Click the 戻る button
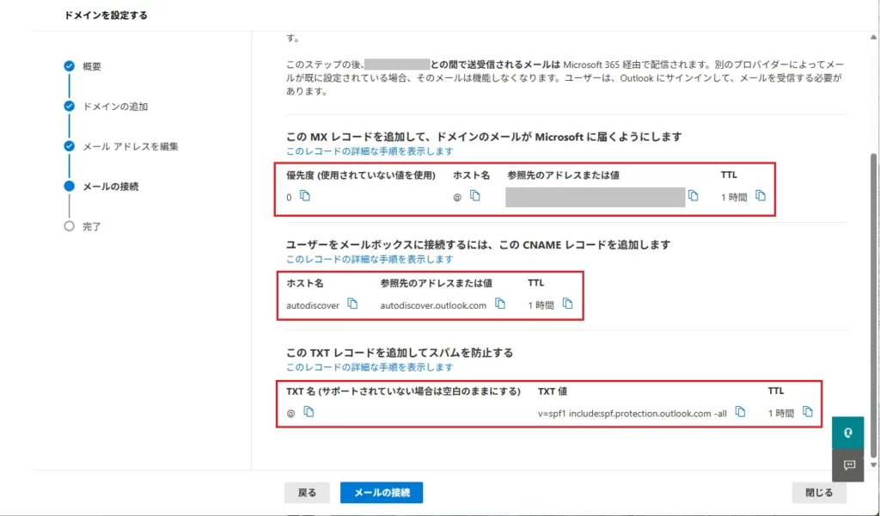The width and height of the screenshot is (880, 516). pos(307,492)
